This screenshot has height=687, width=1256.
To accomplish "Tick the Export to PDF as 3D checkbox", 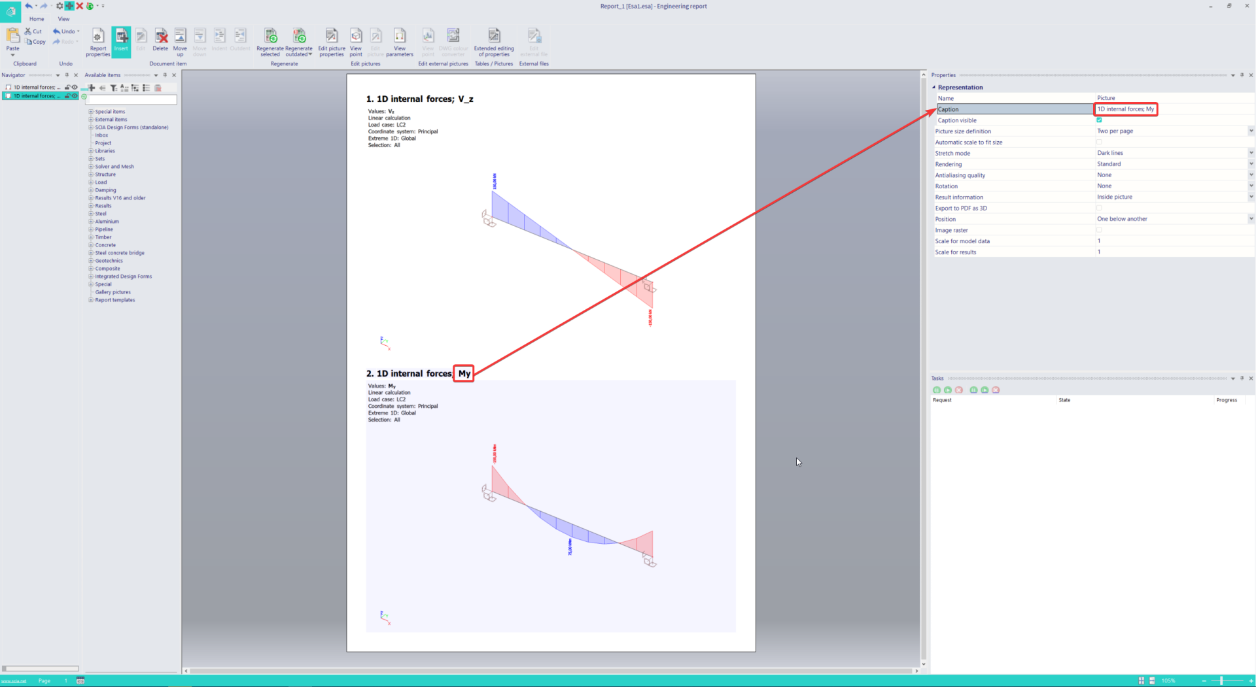I will pyautogui.click(x=1099, y=208).
